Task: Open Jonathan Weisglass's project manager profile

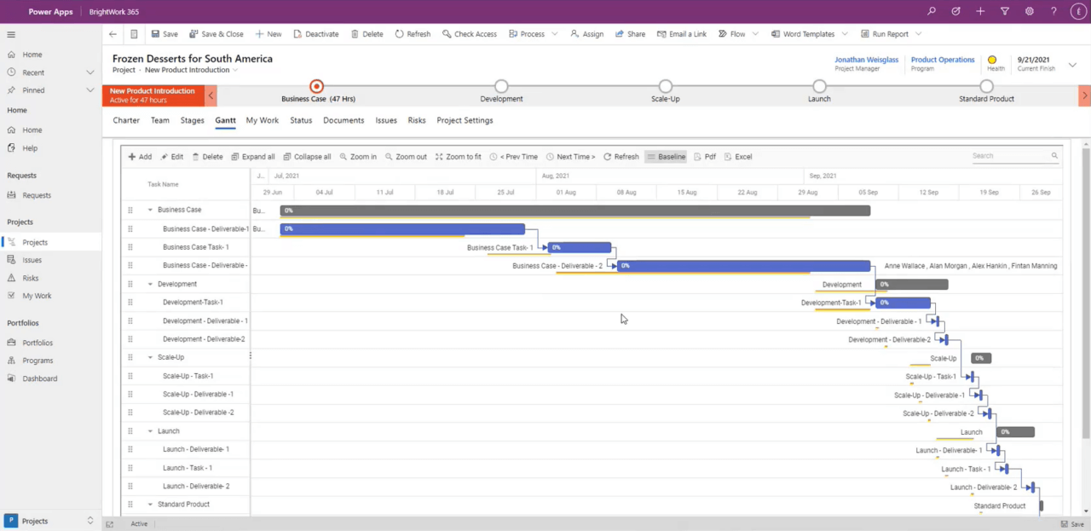Action: [x=866, y=60]
